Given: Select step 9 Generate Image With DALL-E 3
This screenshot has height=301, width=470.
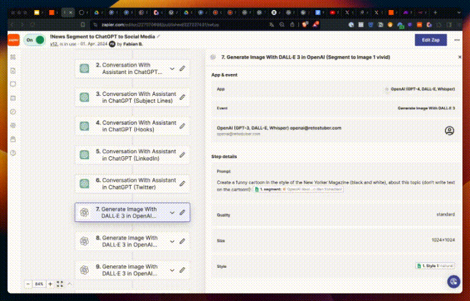Looking at the screenshot, I should point(133,270).
